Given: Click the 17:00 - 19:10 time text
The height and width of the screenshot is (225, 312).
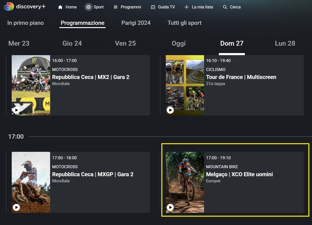Looking at the screenshot, I should click(218, 158).
